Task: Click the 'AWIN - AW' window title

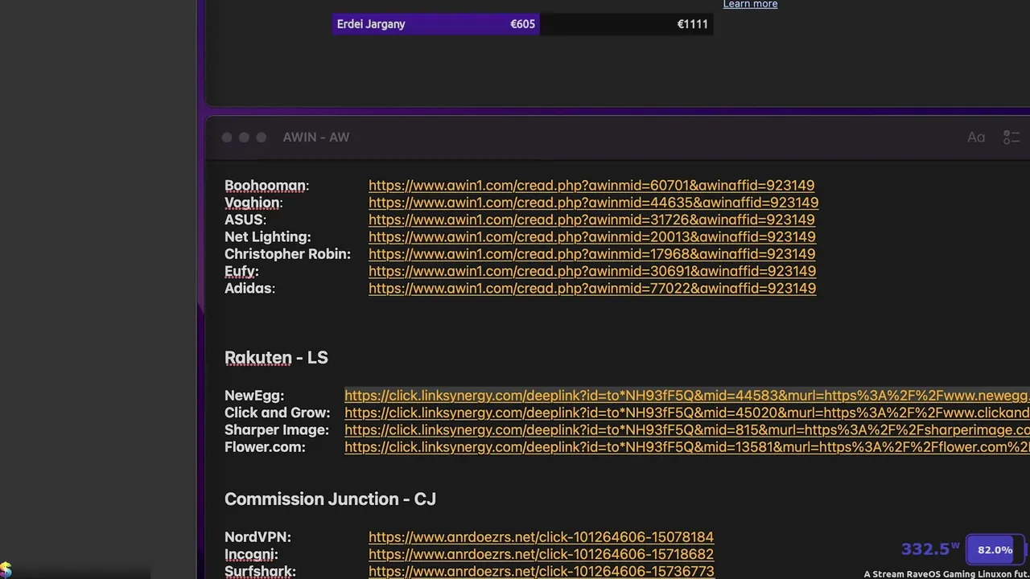Action: [316, 138]
